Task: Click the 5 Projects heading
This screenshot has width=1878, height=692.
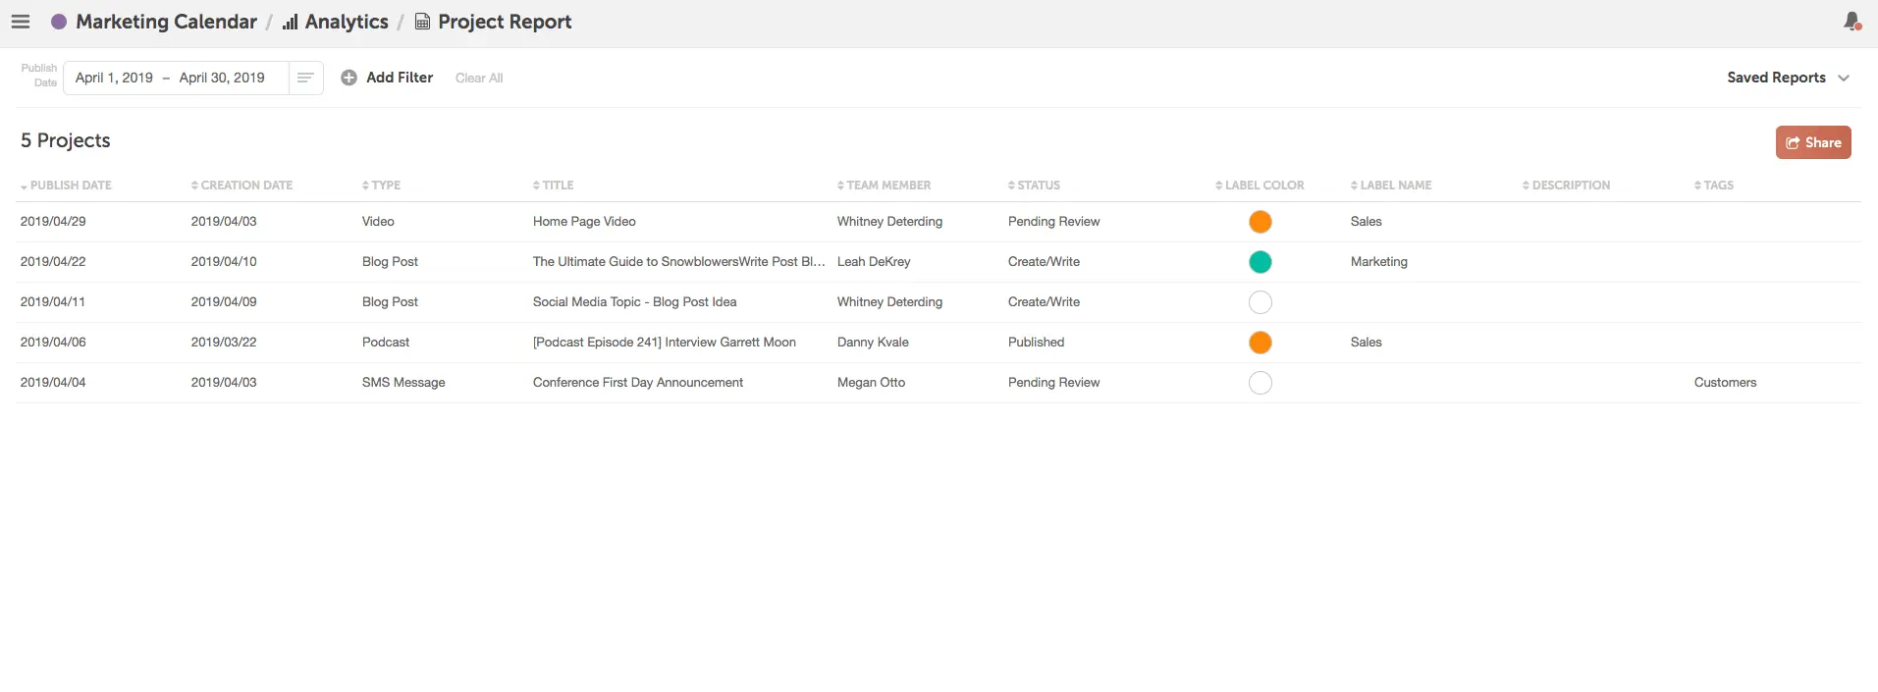Action: [x=66, y=140]
